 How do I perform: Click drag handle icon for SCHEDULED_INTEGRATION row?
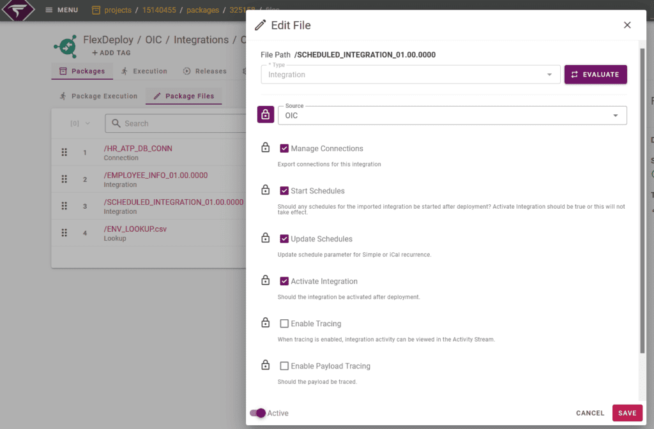pyautogui.click(x=65, y=206)
